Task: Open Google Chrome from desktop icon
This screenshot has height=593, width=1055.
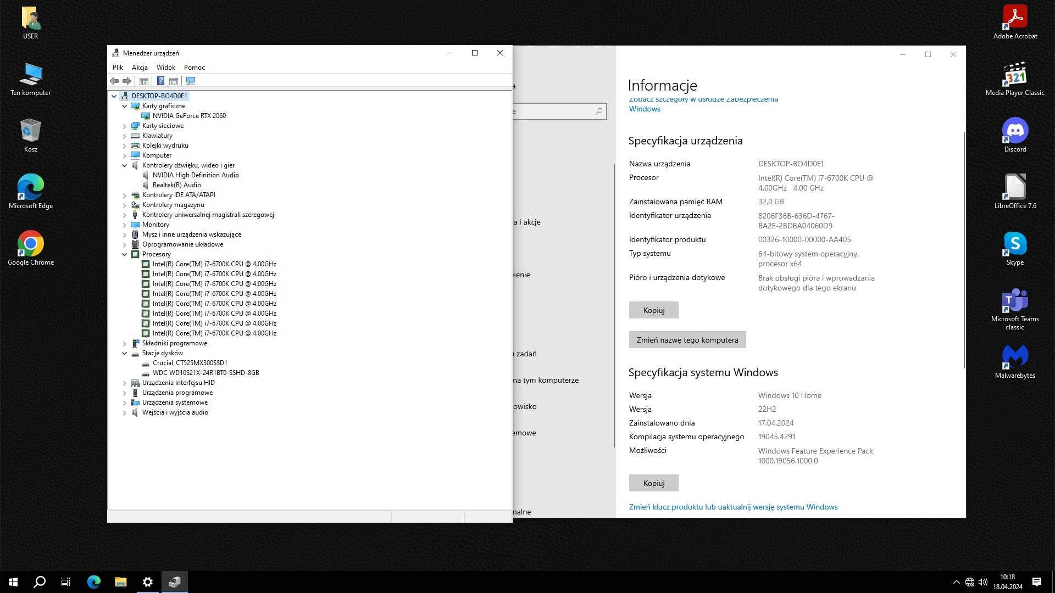Action: pos(30,245)
